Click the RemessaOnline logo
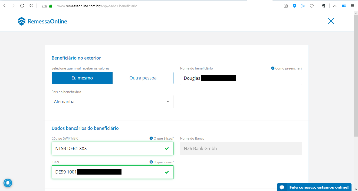This screenshot has height=191, width=358. click(42, 21)
